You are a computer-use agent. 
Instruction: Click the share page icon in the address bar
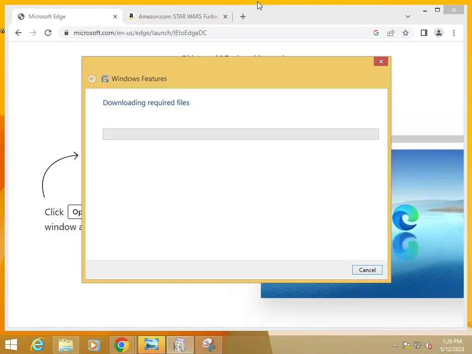(391, 33)
